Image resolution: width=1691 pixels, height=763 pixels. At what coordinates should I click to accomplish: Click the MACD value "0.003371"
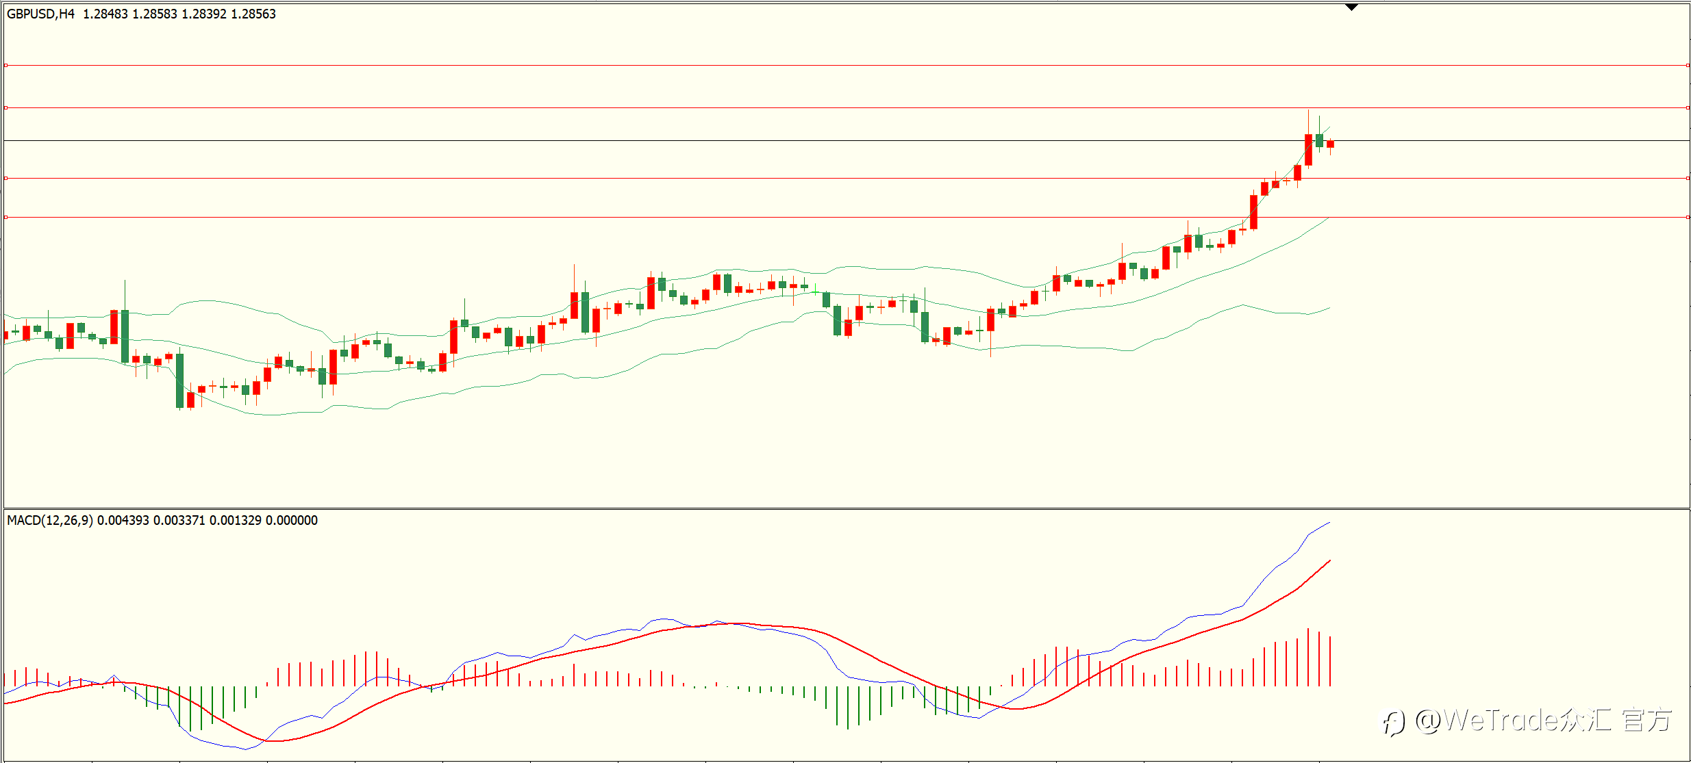click(x=179, y=520)
